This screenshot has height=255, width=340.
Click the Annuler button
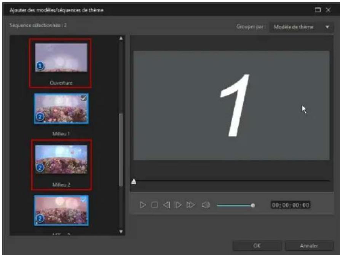point(308,245)
